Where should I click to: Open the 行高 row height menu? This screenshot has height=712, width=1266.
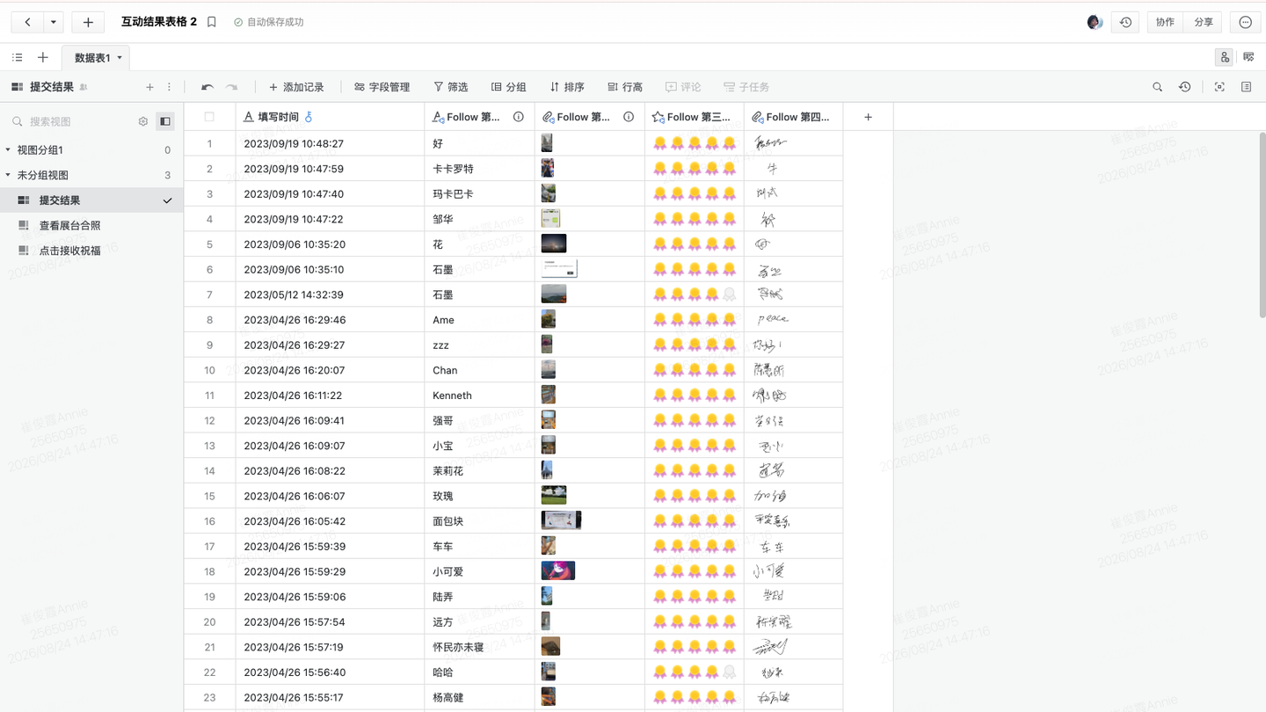[x=625, y=87]
